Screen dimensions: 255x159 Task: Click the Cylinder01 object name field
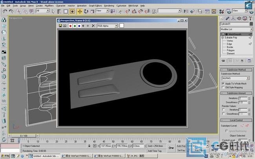[234, 24]
